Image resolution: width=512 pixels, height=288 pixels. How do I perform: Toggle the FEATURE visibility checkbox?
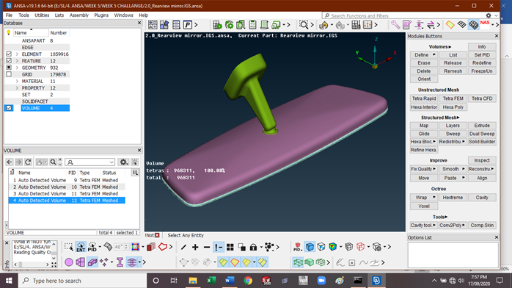click(9, 61)
